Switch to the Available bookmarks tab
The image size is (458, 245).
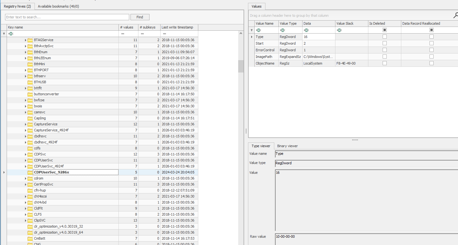[58, 6]
